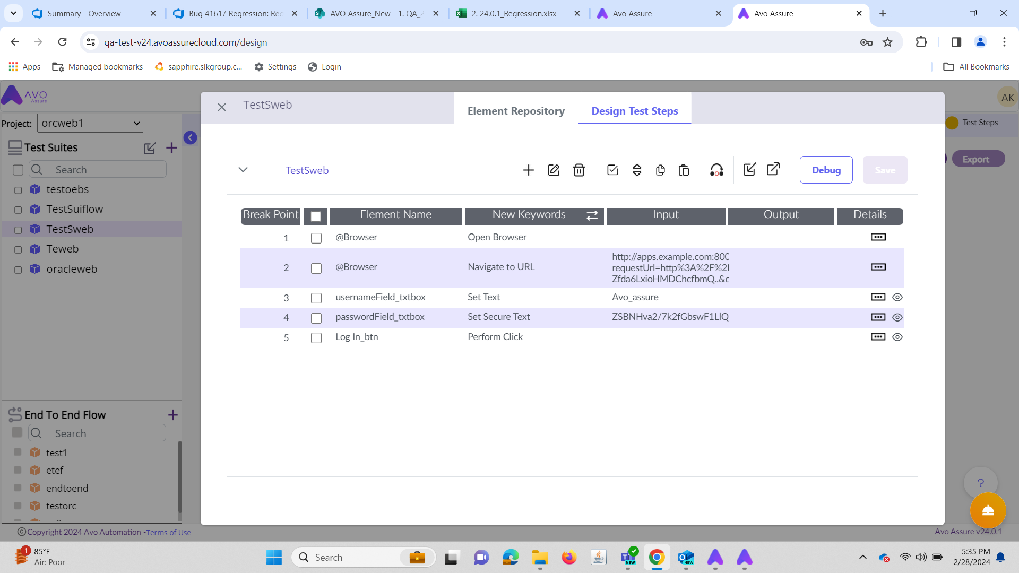Delete selected test steps via trash icon

pyautogui.click(x=579, y=170)
